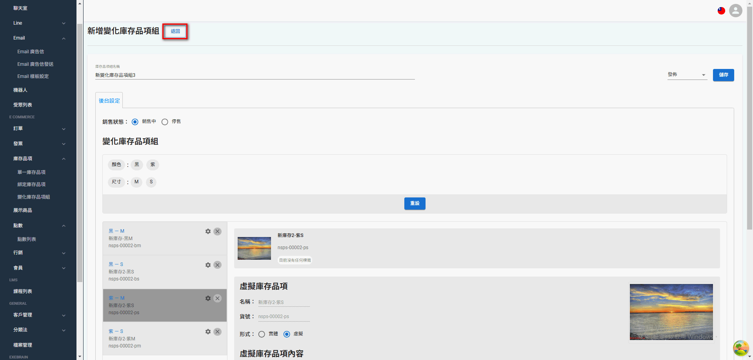
Task: Open the round helper widget icon
Action: click(741, 348)
